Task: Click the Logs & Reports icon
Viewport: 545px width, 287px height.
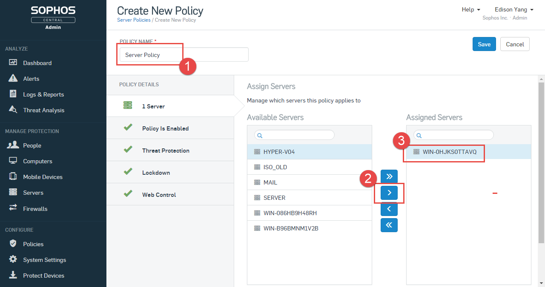Action: point(13,94)
